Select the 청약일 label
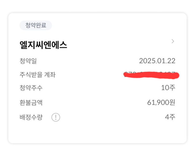195x159 pixels. [x=28, y=61]
